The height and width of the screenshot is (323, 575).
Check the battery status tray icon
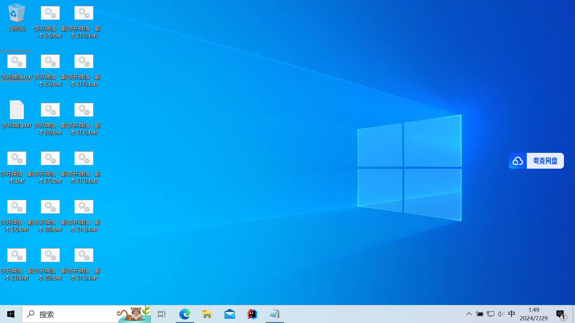tap(480, 314)
